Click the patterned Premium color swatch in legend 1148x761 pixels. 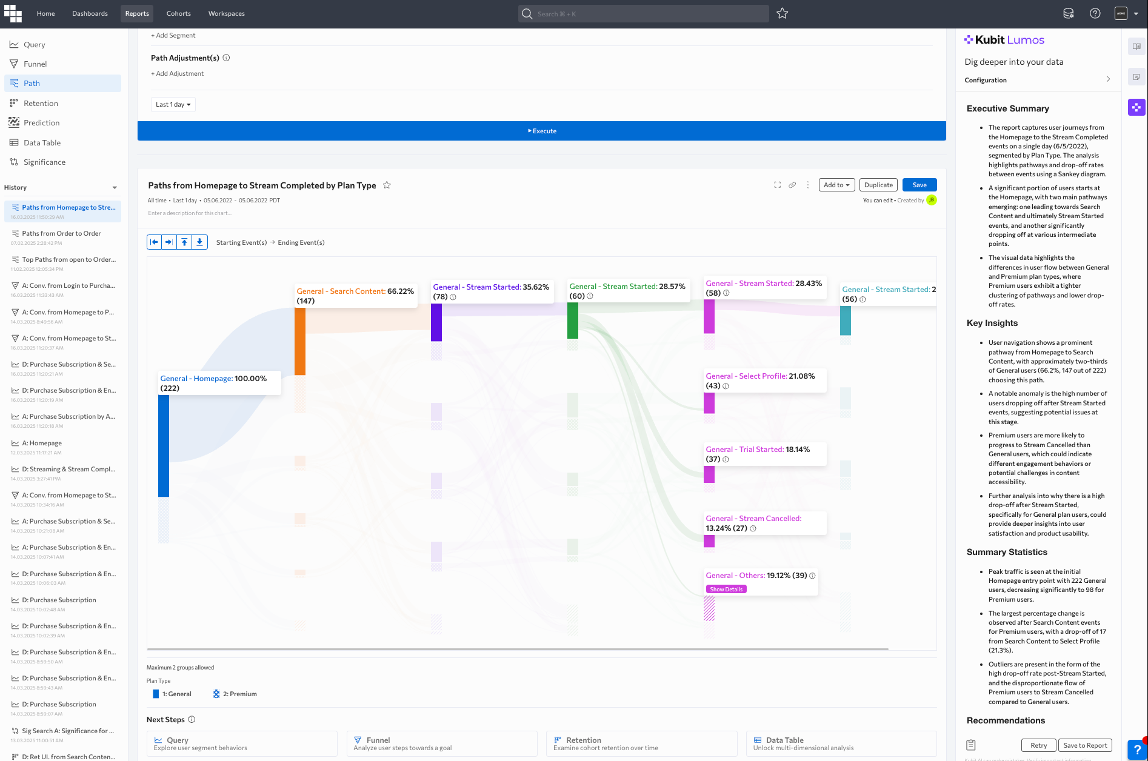[216, 694]
